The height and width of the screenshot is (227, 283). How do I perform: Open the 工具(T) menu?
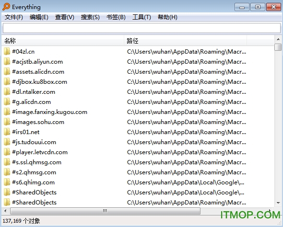(141, 17)
